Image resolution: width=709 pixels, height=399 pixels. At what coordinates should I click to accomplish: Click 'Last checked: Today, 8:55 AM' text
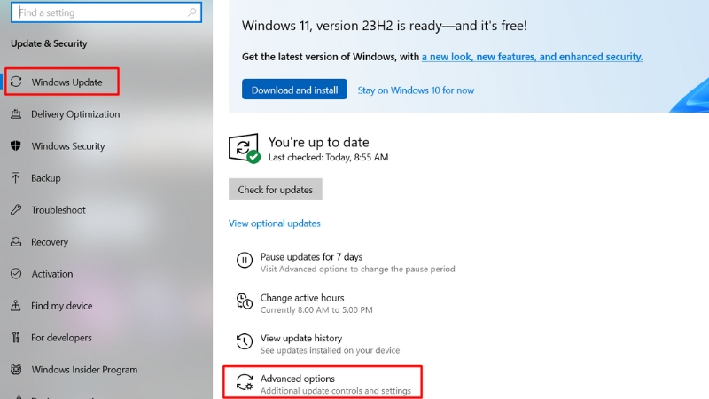(x=328, y=157)
